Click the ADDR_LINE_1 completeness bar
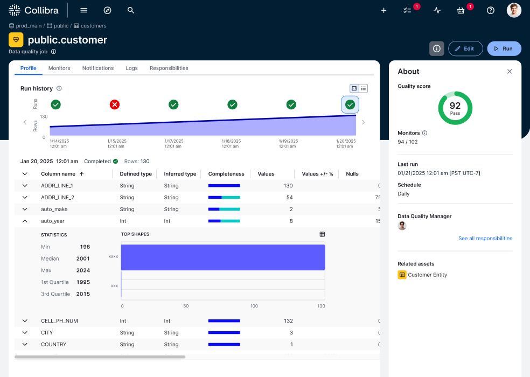 point(224,185)
